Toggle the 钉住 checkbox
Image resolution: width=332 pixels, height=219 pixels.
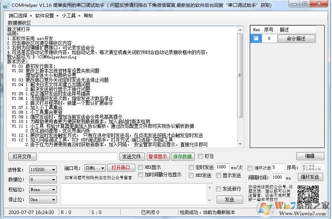(x=200, y=156)
